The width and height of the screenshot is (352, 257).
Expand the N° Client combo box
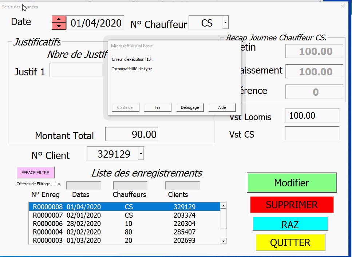141,154
